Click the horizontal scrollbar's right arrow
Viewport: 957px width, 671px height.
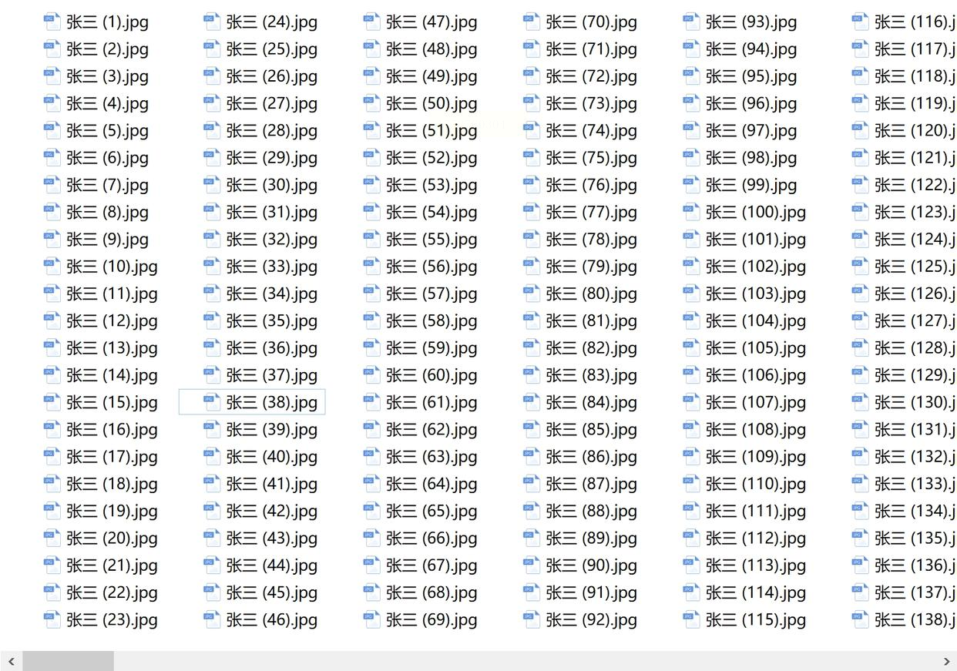pyautogui.click(x=946, y=661)
